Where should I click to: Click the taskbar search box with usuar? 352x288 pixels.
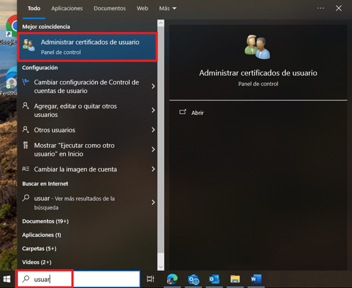coord(79,279)
